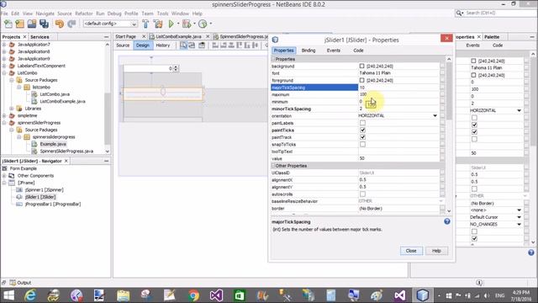Switch to the Source editor view
Viewport: 538px width, 303px height.
123,45
